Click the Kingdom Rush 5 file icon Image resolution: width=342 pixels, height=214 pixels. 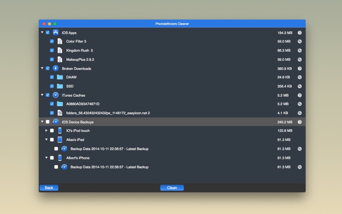point(60,51)
